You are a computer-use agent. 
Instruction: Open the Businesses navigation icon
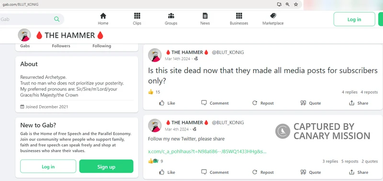coord(239,16)
